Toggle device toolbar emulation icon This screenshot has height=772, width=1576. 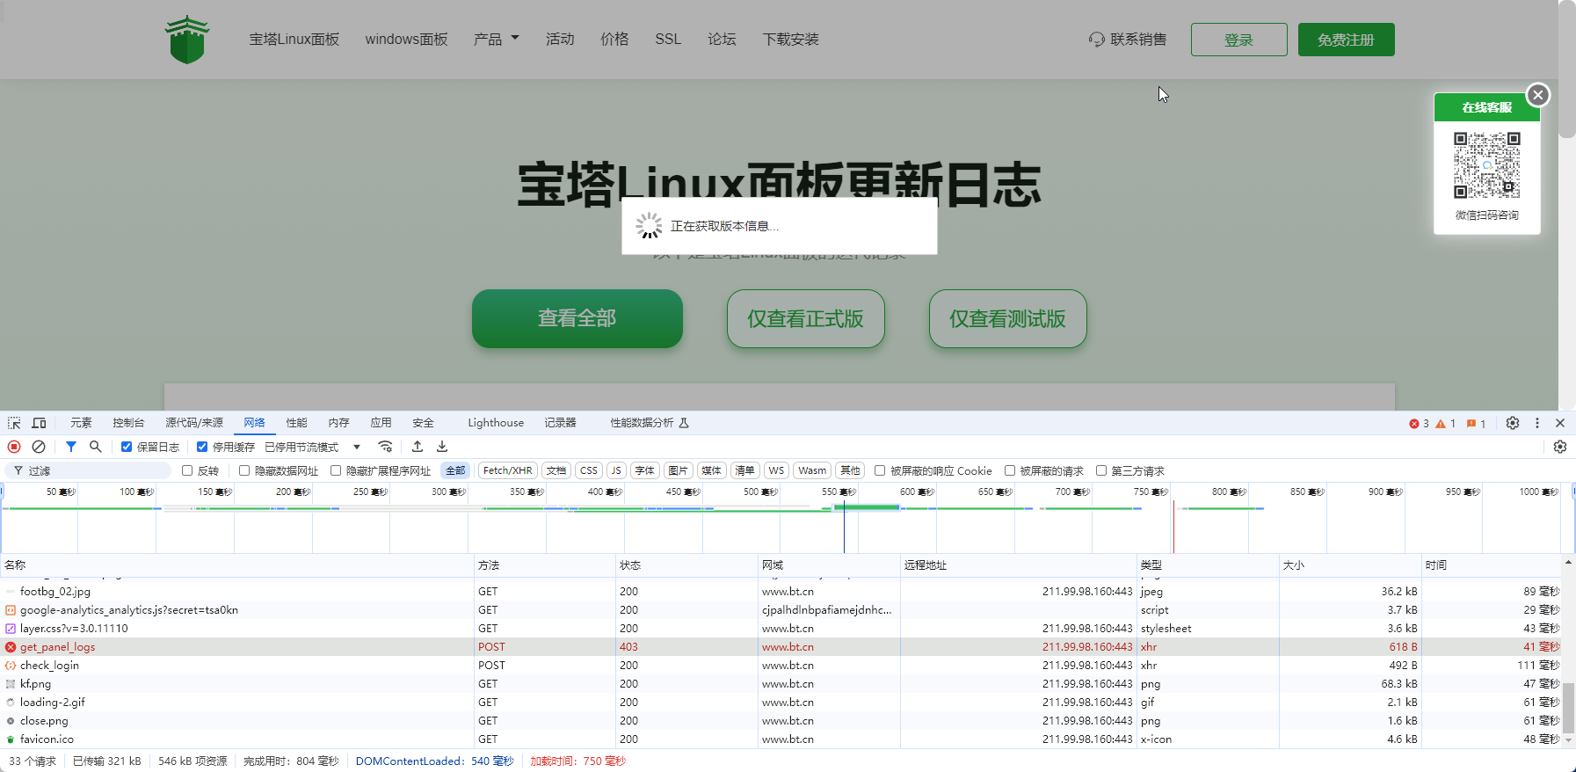(39, 423)
